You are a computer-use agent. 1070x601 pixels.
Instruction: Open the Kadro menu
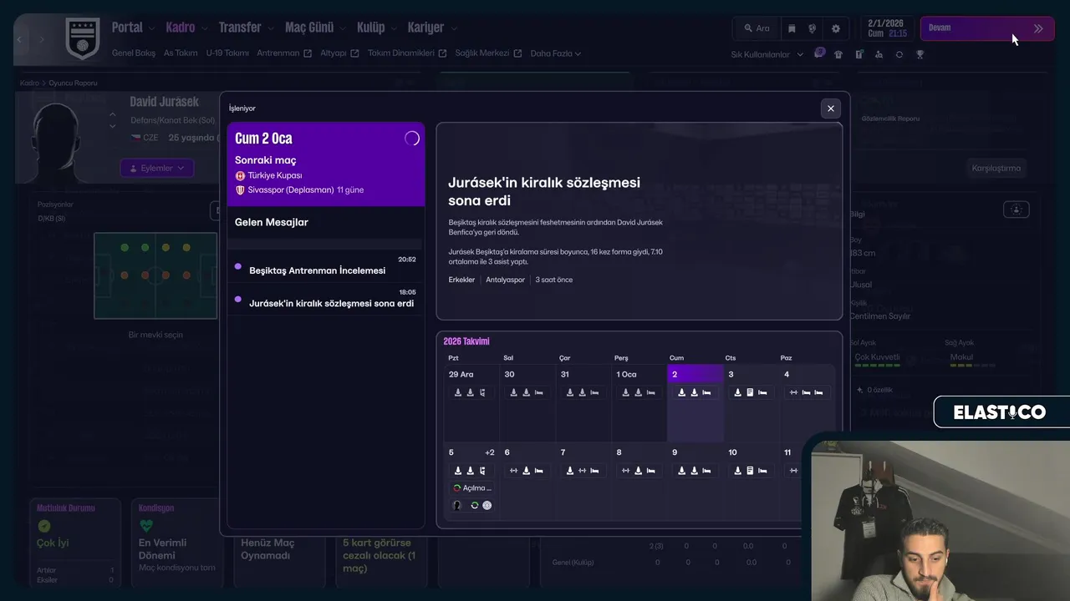181,28
